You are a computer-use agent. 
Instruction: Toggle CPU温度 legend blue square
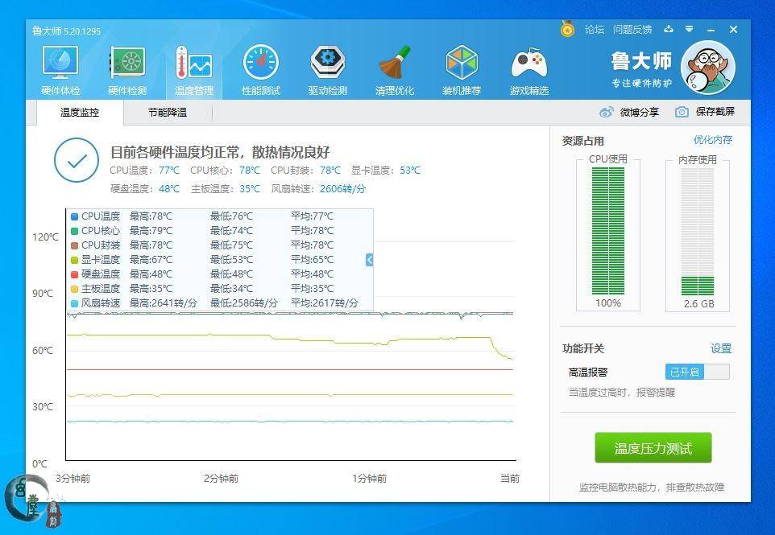75,216
